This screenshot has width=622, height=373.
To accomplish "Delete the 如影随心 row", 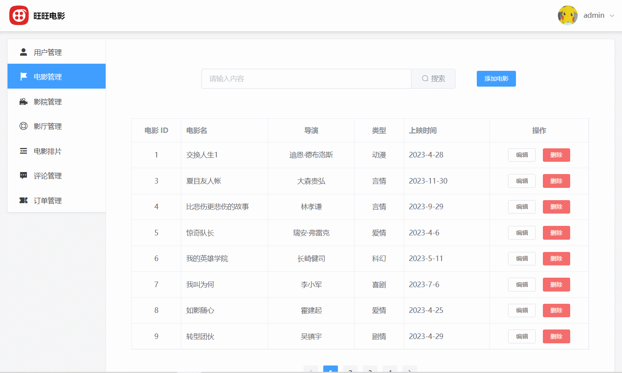I will point(556,311).
